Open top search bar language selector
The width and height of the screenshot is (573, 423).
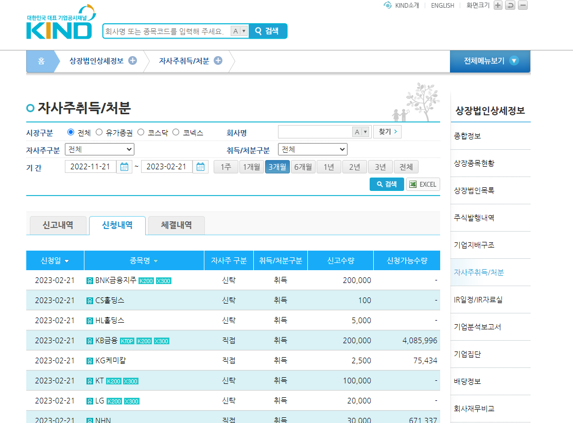tap(239, 31)
